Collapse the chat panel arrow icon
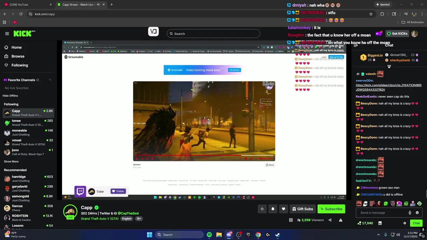This screenshot has width=427, height=240. coord(356,45)
